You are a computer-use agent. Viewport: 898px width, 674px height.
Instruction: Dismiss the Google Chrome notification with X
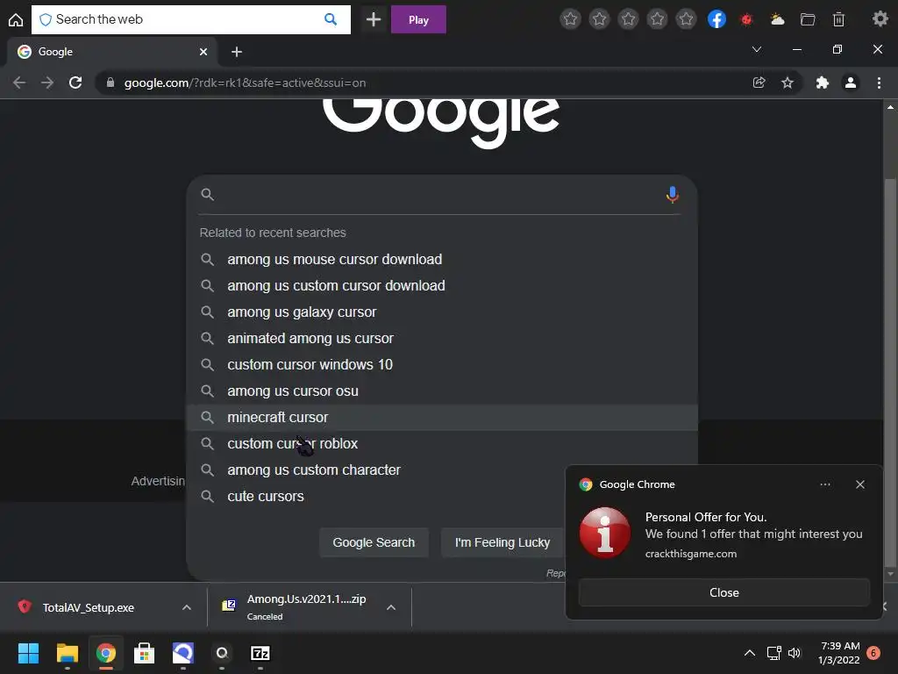[859, 484]
